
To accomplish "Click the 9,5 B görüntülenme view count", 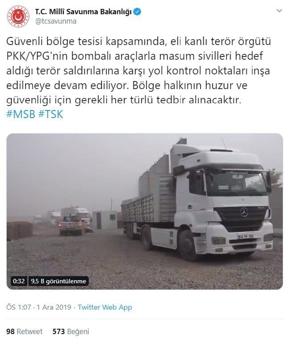I will [x=58, y=281].
